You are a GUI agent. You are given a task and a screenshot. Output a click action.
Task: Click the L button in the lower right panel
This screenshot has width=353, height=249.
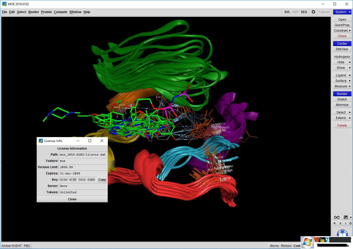tap(346, 223)
